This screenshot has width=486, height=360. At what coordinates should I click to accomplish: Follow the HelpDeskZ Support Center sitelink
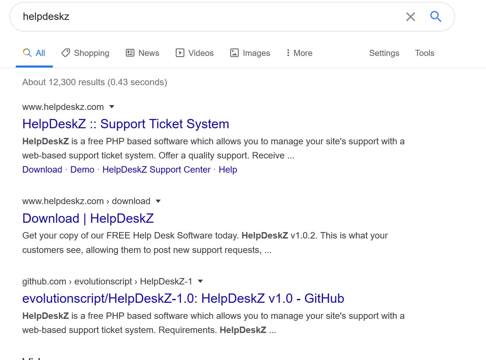pyautogui.click(x=156, y=170)
